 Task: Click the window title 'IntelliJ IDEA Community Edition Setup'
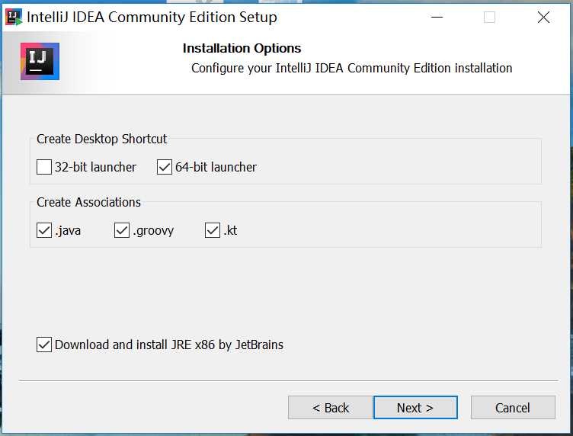pyautogui.click(x=152, y=18)
